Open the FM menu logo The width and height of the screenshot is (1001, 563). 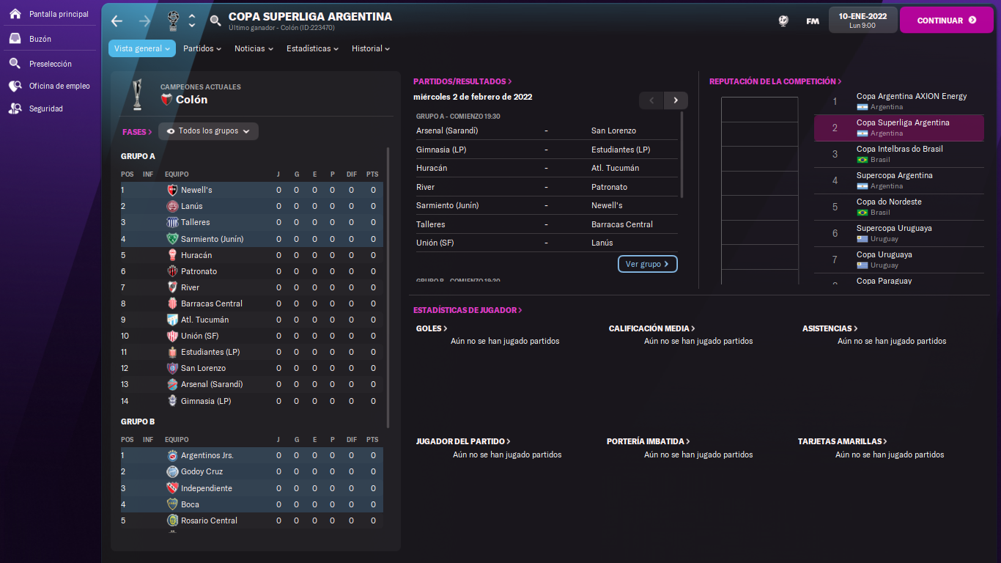(813, 21)
